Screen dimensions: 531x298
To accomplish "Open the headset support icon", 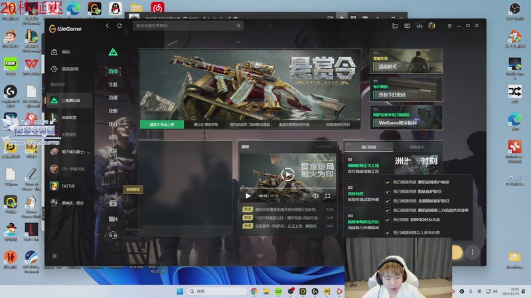I will tap(113, 235).
